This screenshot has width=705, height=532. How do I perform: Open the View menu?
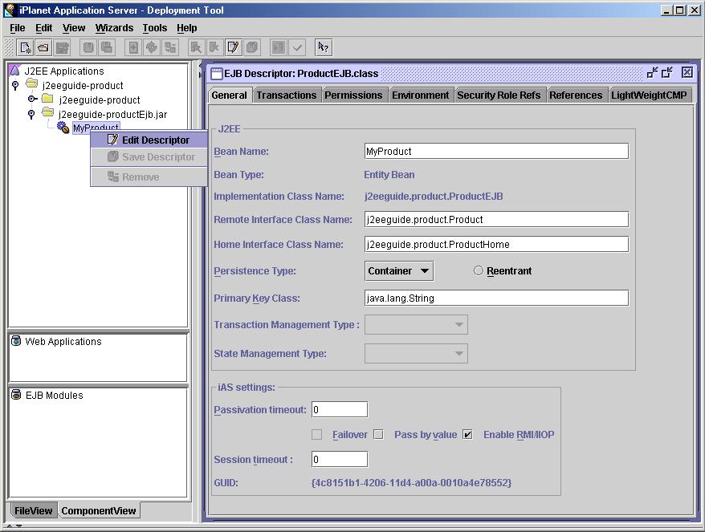(74, 28)
